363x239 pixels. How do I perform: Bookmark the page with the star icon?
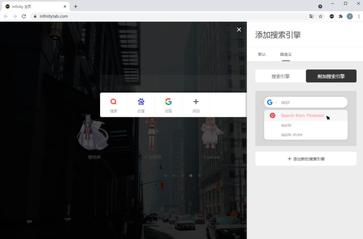click(320, 16)
